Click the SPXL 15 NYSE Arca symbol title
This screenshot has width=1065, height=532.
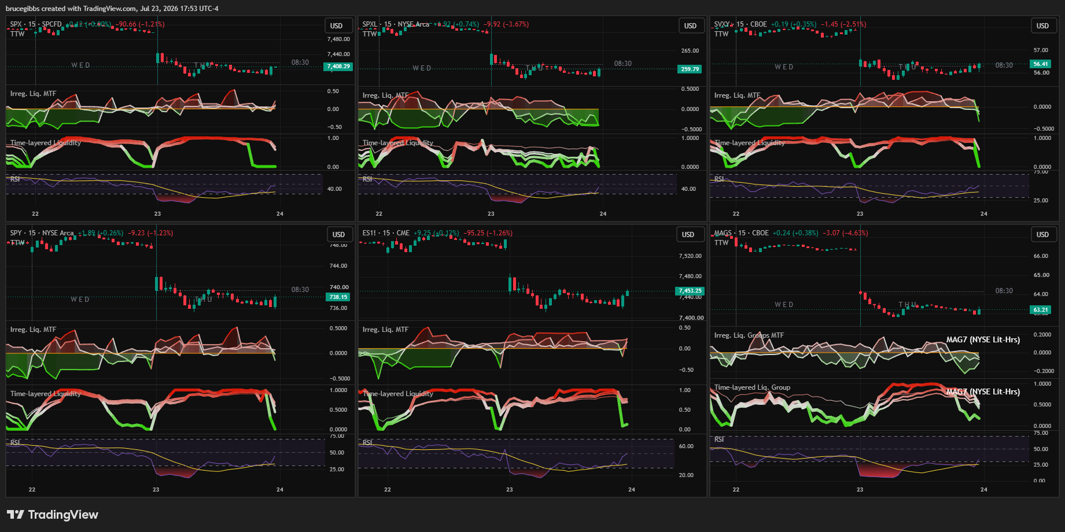[x=396, y=24]
